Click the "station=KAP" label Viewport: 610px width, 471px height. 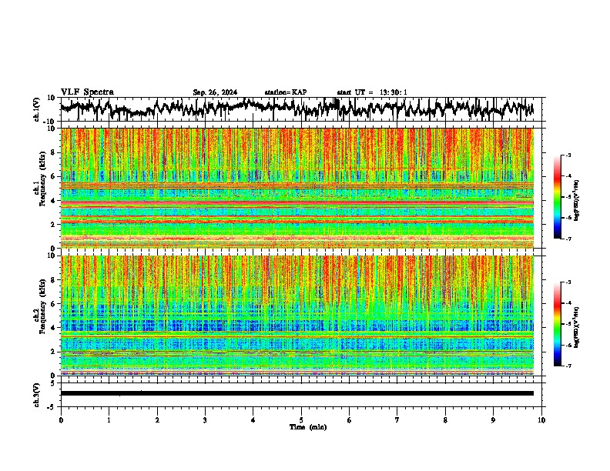pos(286,92)
